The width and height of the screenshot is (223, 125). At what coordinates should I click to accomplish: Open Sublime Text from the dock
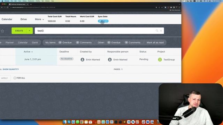pyautogui.click(x=124, y=122)
